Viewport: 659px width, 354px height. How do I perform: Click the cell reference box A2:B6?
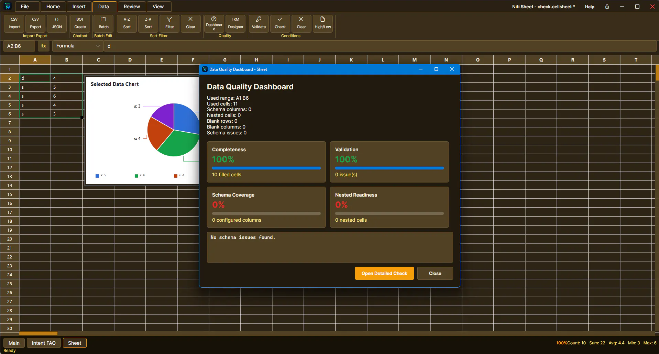19,46
